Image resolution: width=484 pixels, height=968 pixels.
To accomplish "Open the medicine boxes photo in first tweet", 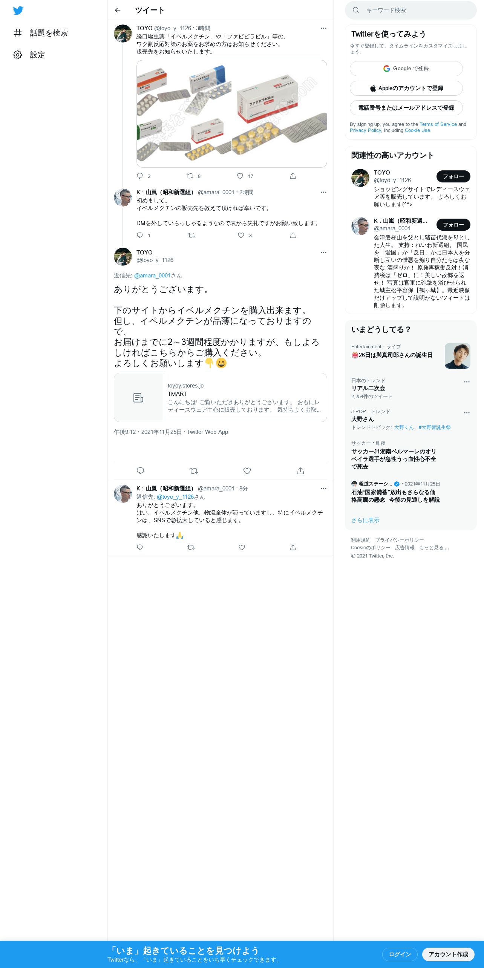I will coord(232,114).
